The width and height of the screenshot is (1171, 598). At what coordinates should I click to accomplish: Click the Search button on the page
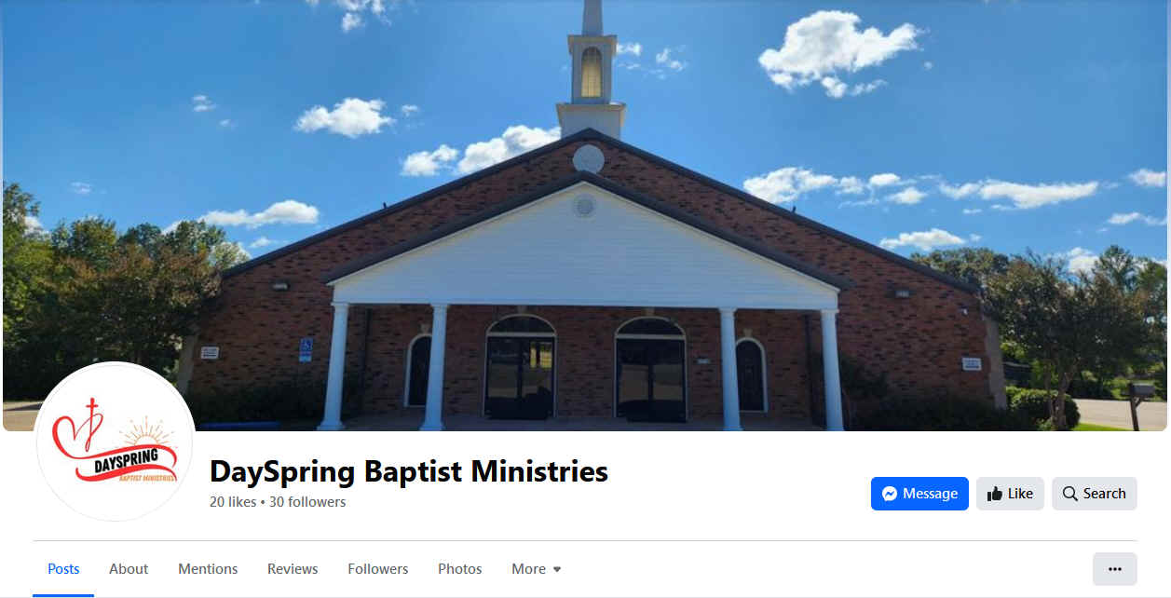click(x=1095, y=494)
